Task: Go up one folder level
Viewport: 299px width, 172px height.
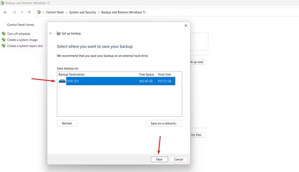Action: [x=29, y=12]
